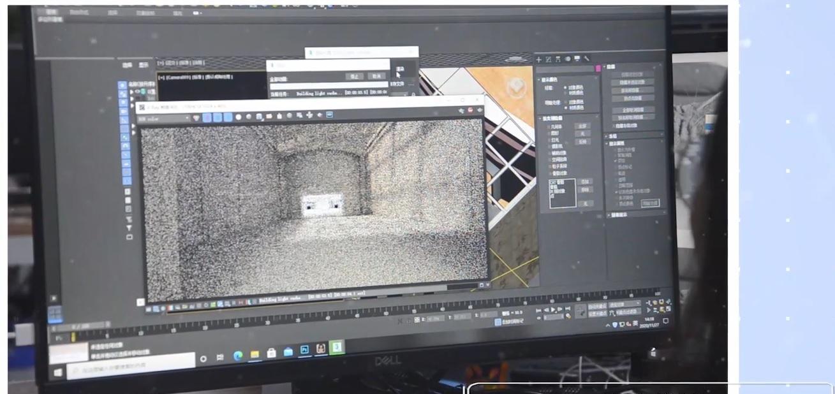Open the Modify tab in the command panel

[549, 59]
